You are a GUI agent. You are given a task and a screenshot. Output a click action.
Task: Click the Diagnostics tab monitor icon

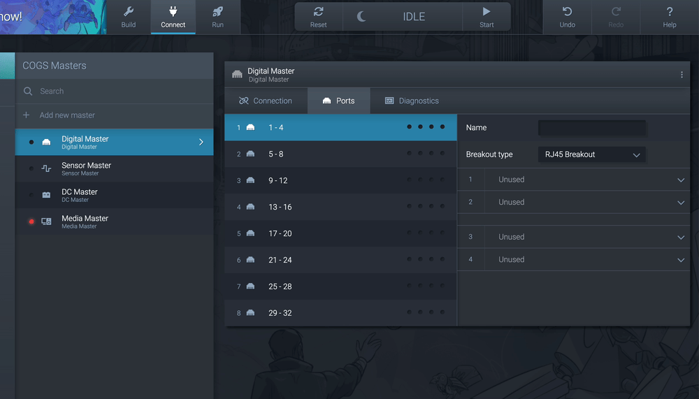pyautogui.click(x=389, y=101)
